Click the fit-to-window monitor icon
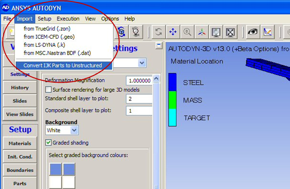The height and width of the screenshot is (189, 290). pyautogui.click(x=230, y=32)
